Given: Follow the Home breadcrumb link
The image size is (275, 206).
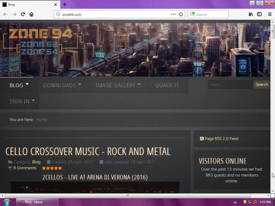Looking at the screenshot, I should click(x=42, y=119).
